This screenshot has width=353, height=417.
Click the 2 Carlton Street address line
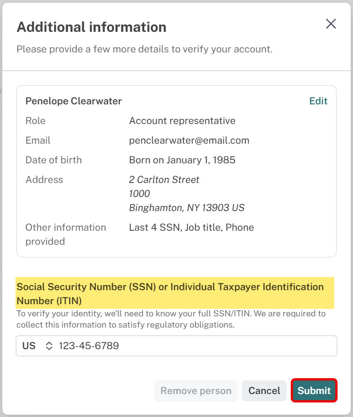tap(164, 180)
